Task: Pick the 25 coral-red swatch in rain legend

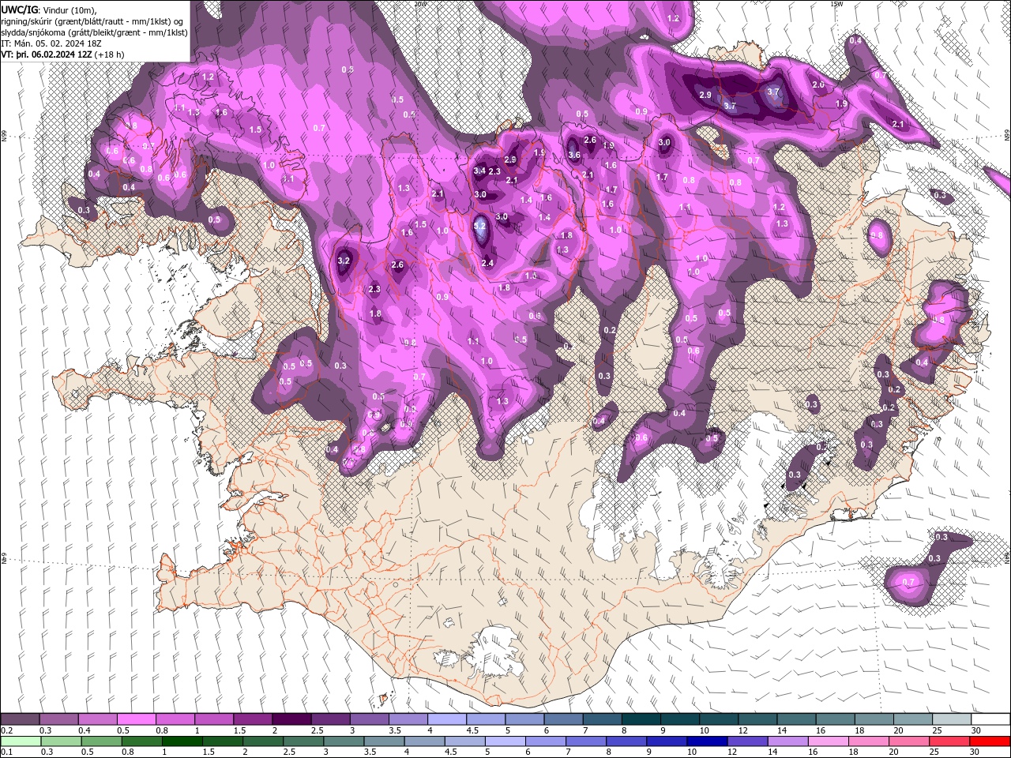Action: 949,741
